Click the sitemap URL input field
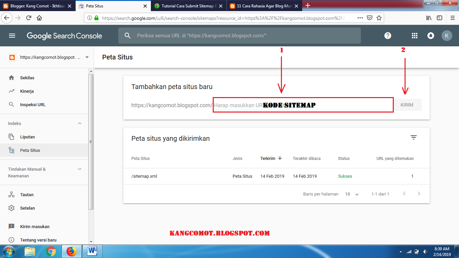The image size is (459, 258). (x=303, y=105)
